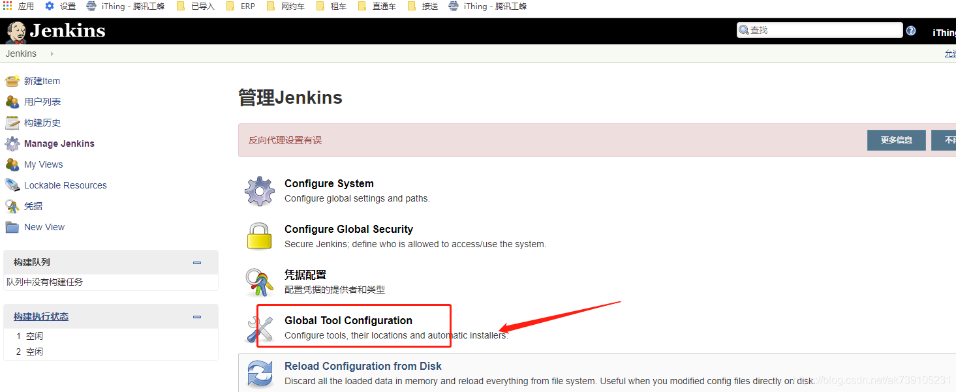Click the Jenkins breadcrumb link
The image size is (956, 392).
(x=21, y=53)
